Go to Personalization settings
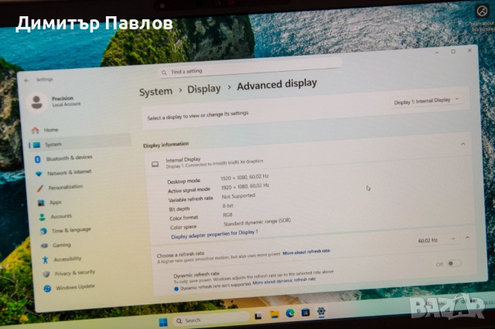 [x=65, y=187]
